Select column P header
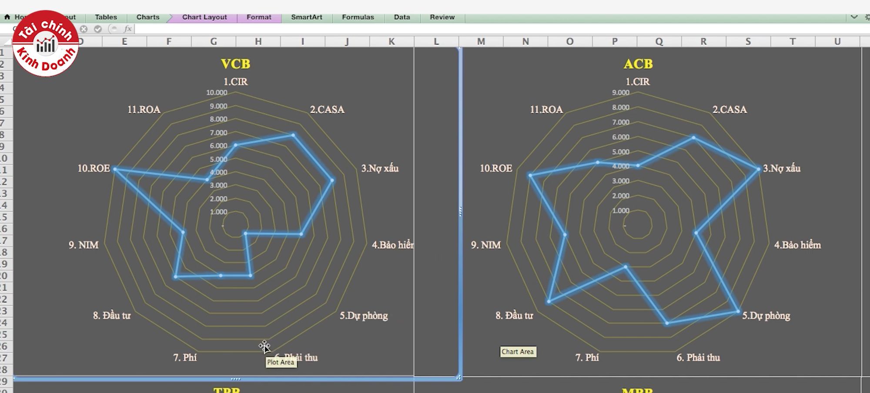 (x=615, y=41)
